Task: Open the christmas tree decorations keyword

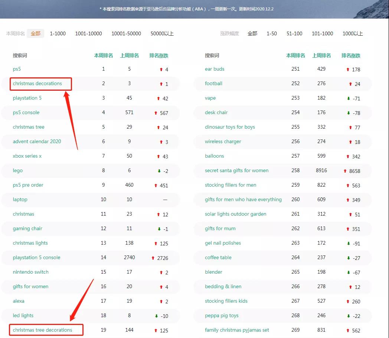Action: point(43,330)
